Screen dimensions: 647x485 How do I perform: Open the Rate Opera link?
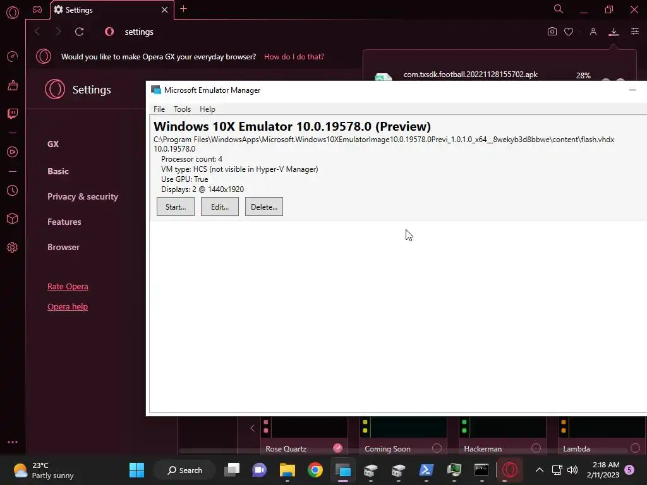(68, 286)
